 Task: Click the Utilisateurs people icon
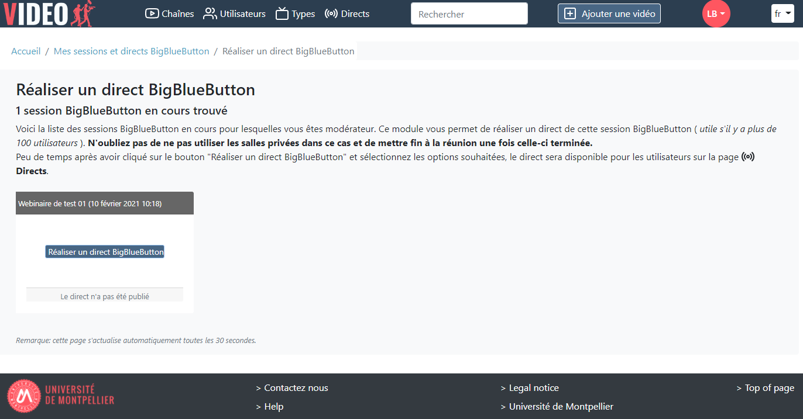coord(210,13)
